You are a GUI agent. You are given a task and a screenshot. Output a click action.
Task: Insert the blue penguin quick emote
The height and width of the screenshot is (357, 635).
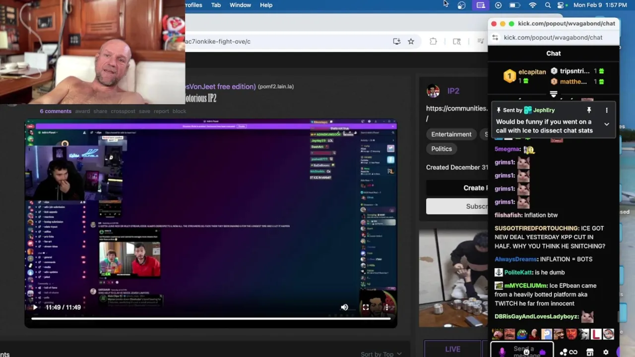546,334
